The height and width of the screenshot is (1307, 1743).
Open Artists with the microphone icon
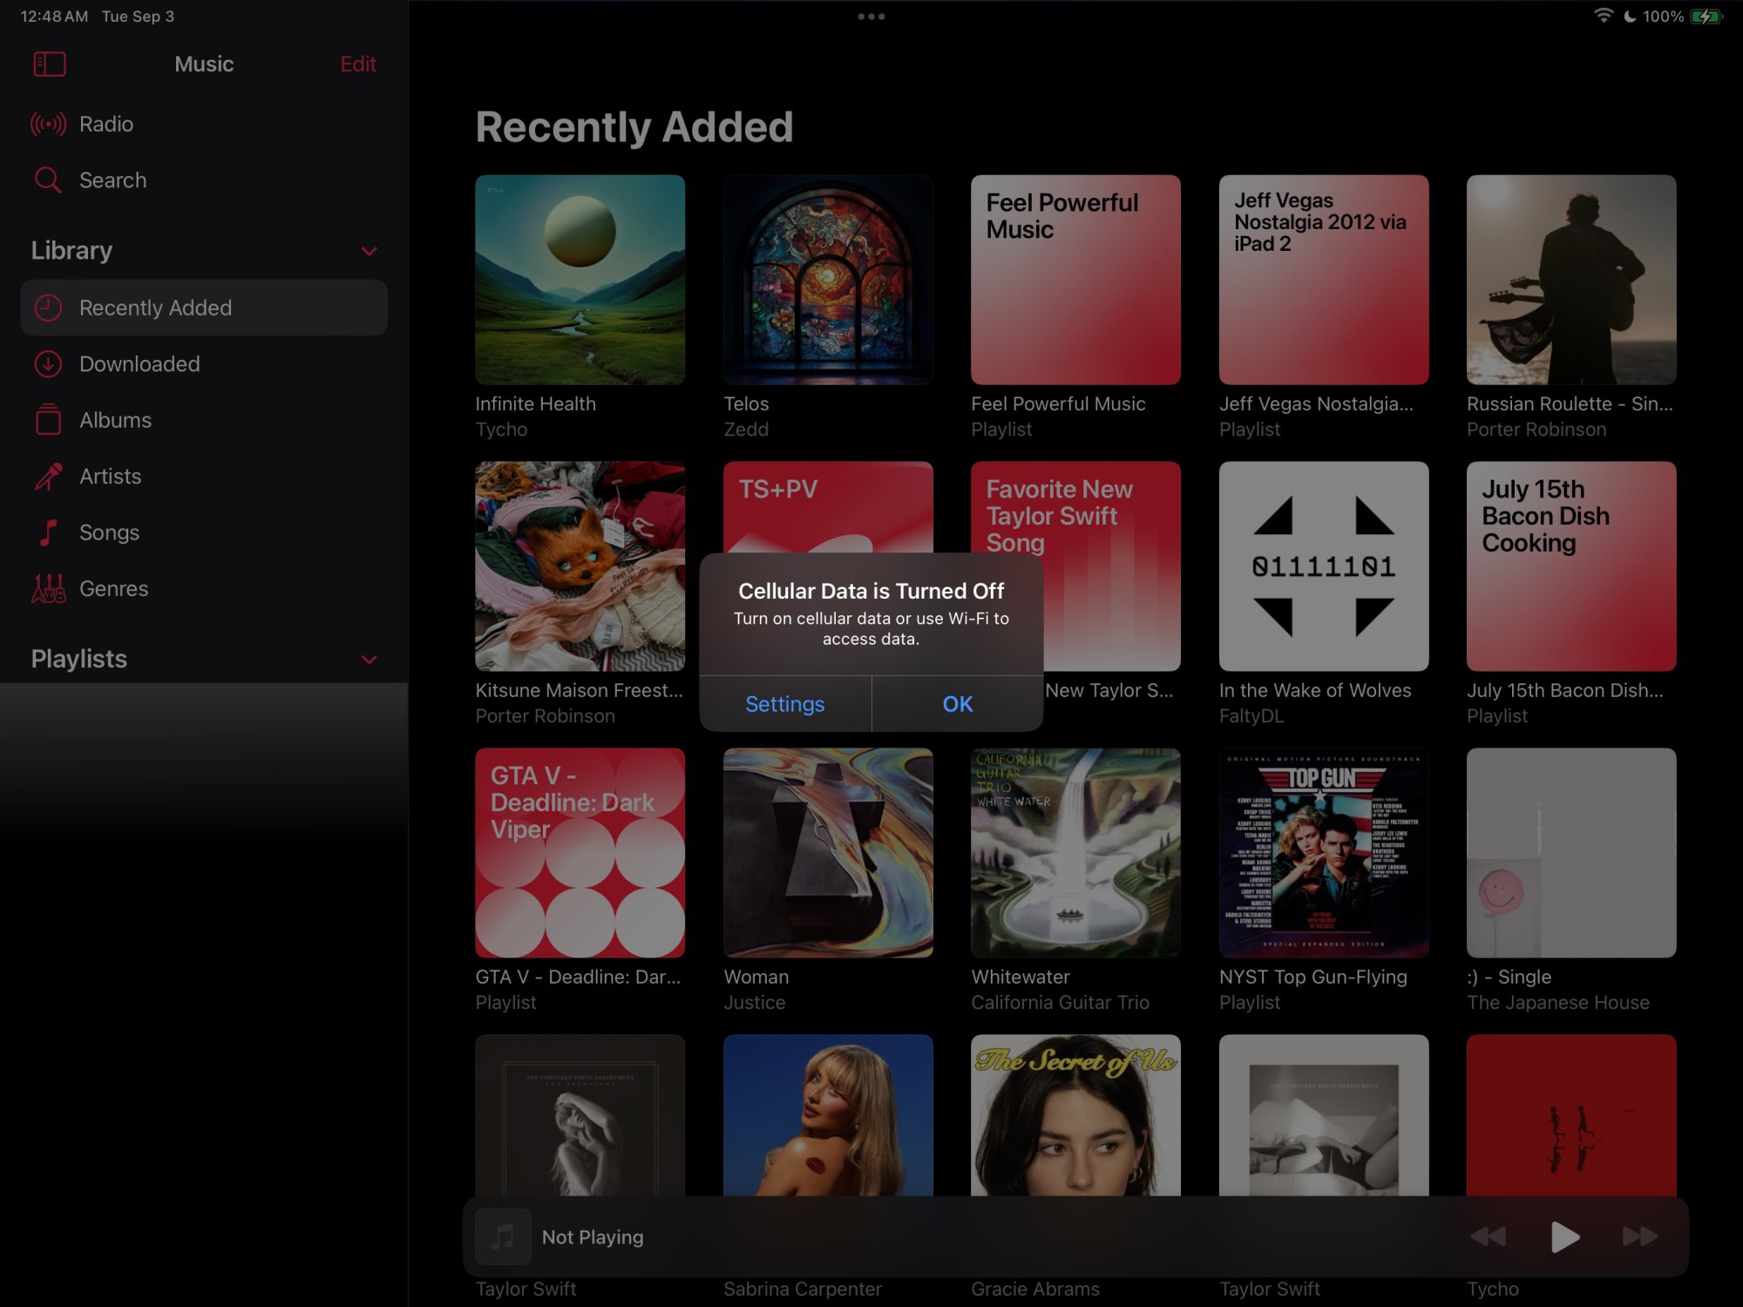tap(49, 477)
